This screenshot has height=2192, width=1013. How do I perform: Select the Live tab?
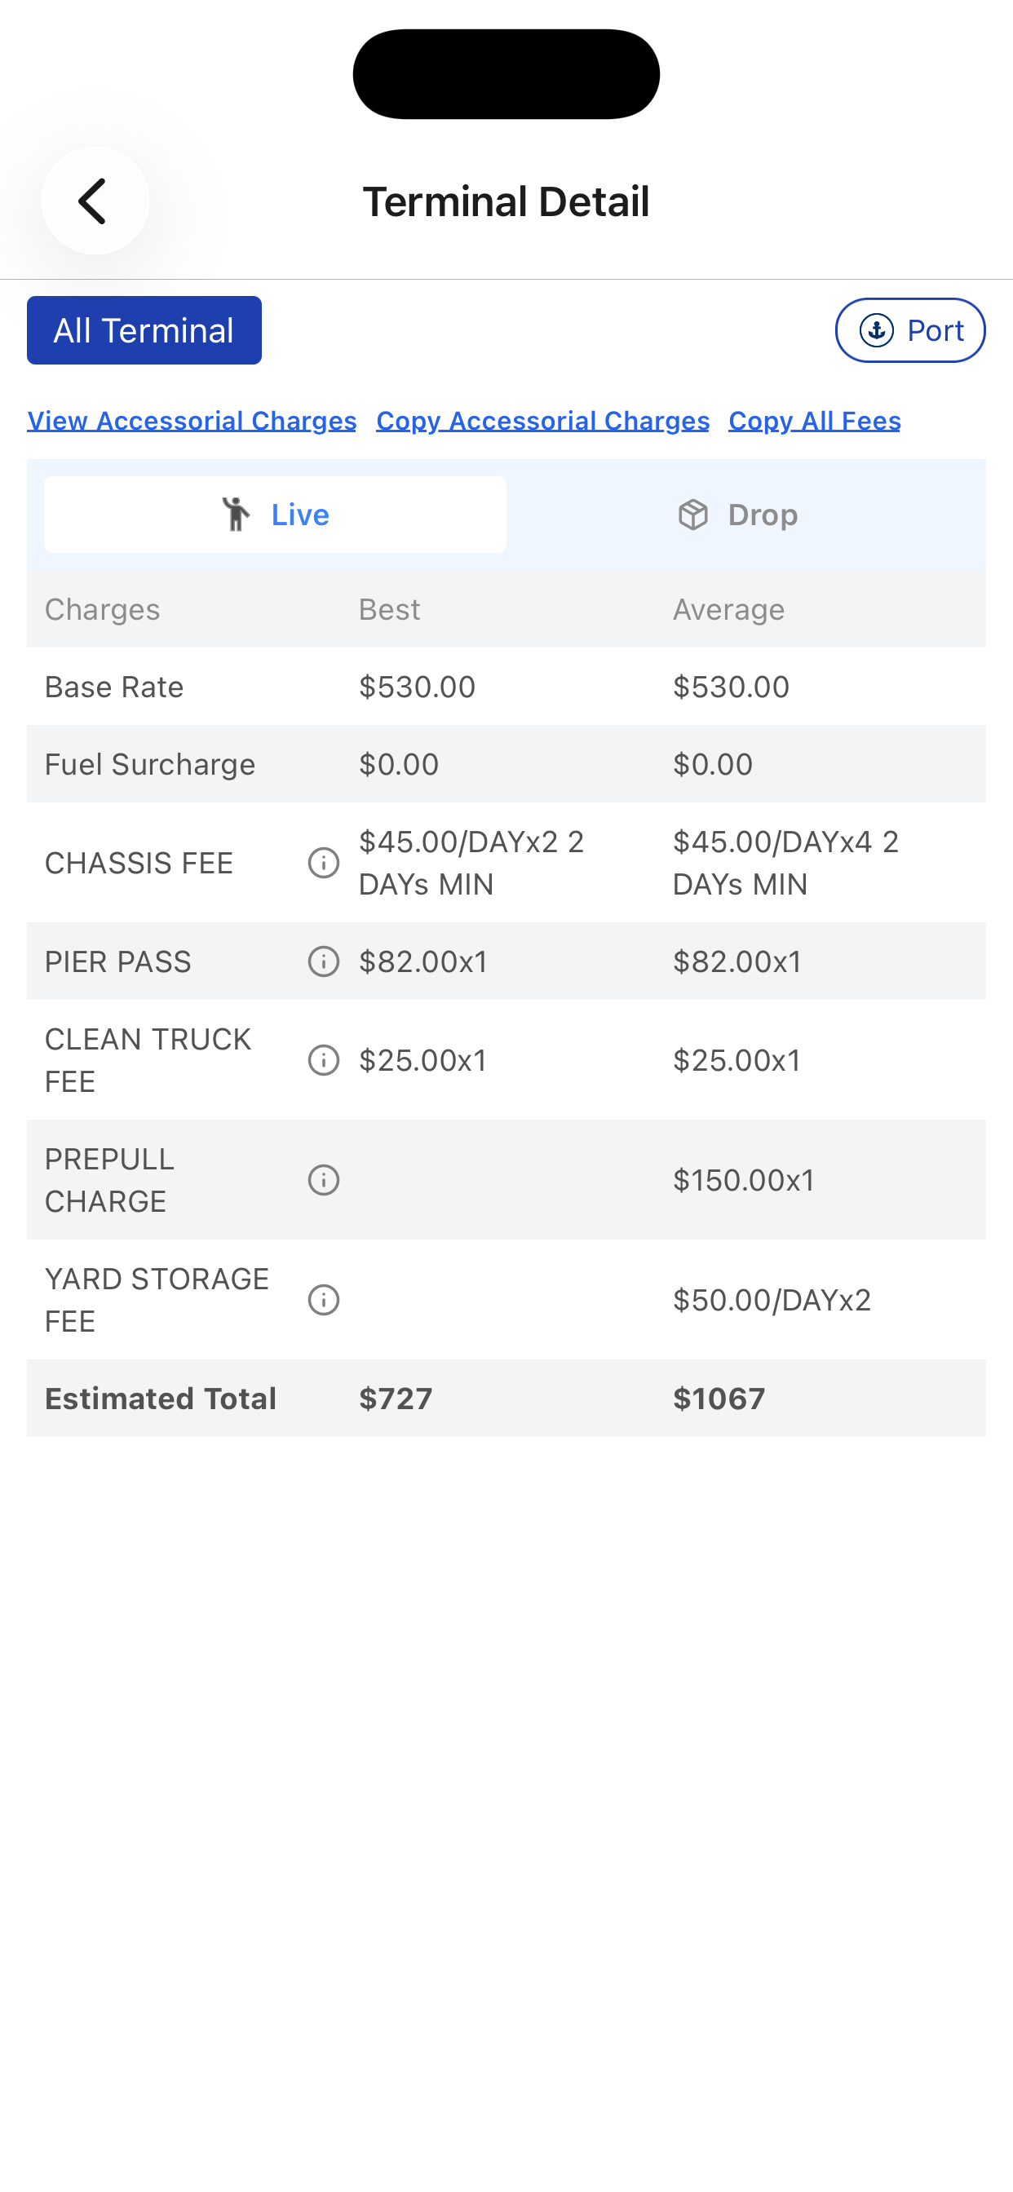click(275, 515)
